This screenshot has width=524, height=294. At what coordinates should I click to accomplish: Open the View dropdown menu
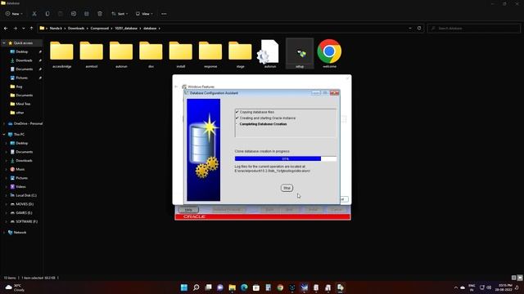coord(144,14)
